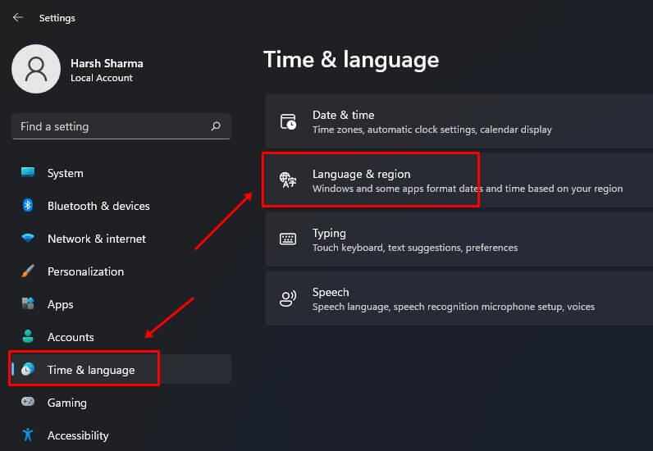
Task: Open Speech settings card
Action: click(x=459, y=298)
